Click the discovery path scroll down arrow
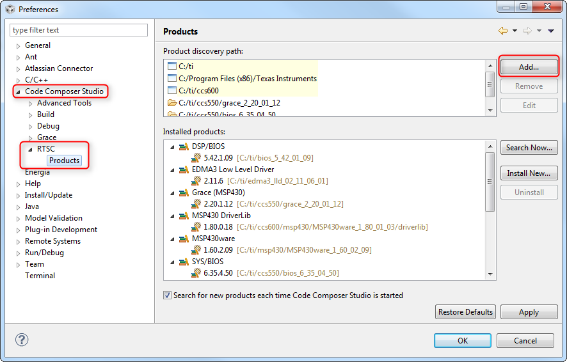Screen dimensions: 567x362 tap(490, 110)
